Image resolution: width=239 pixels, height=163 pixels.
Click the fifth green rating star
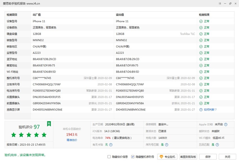[44, 135]
